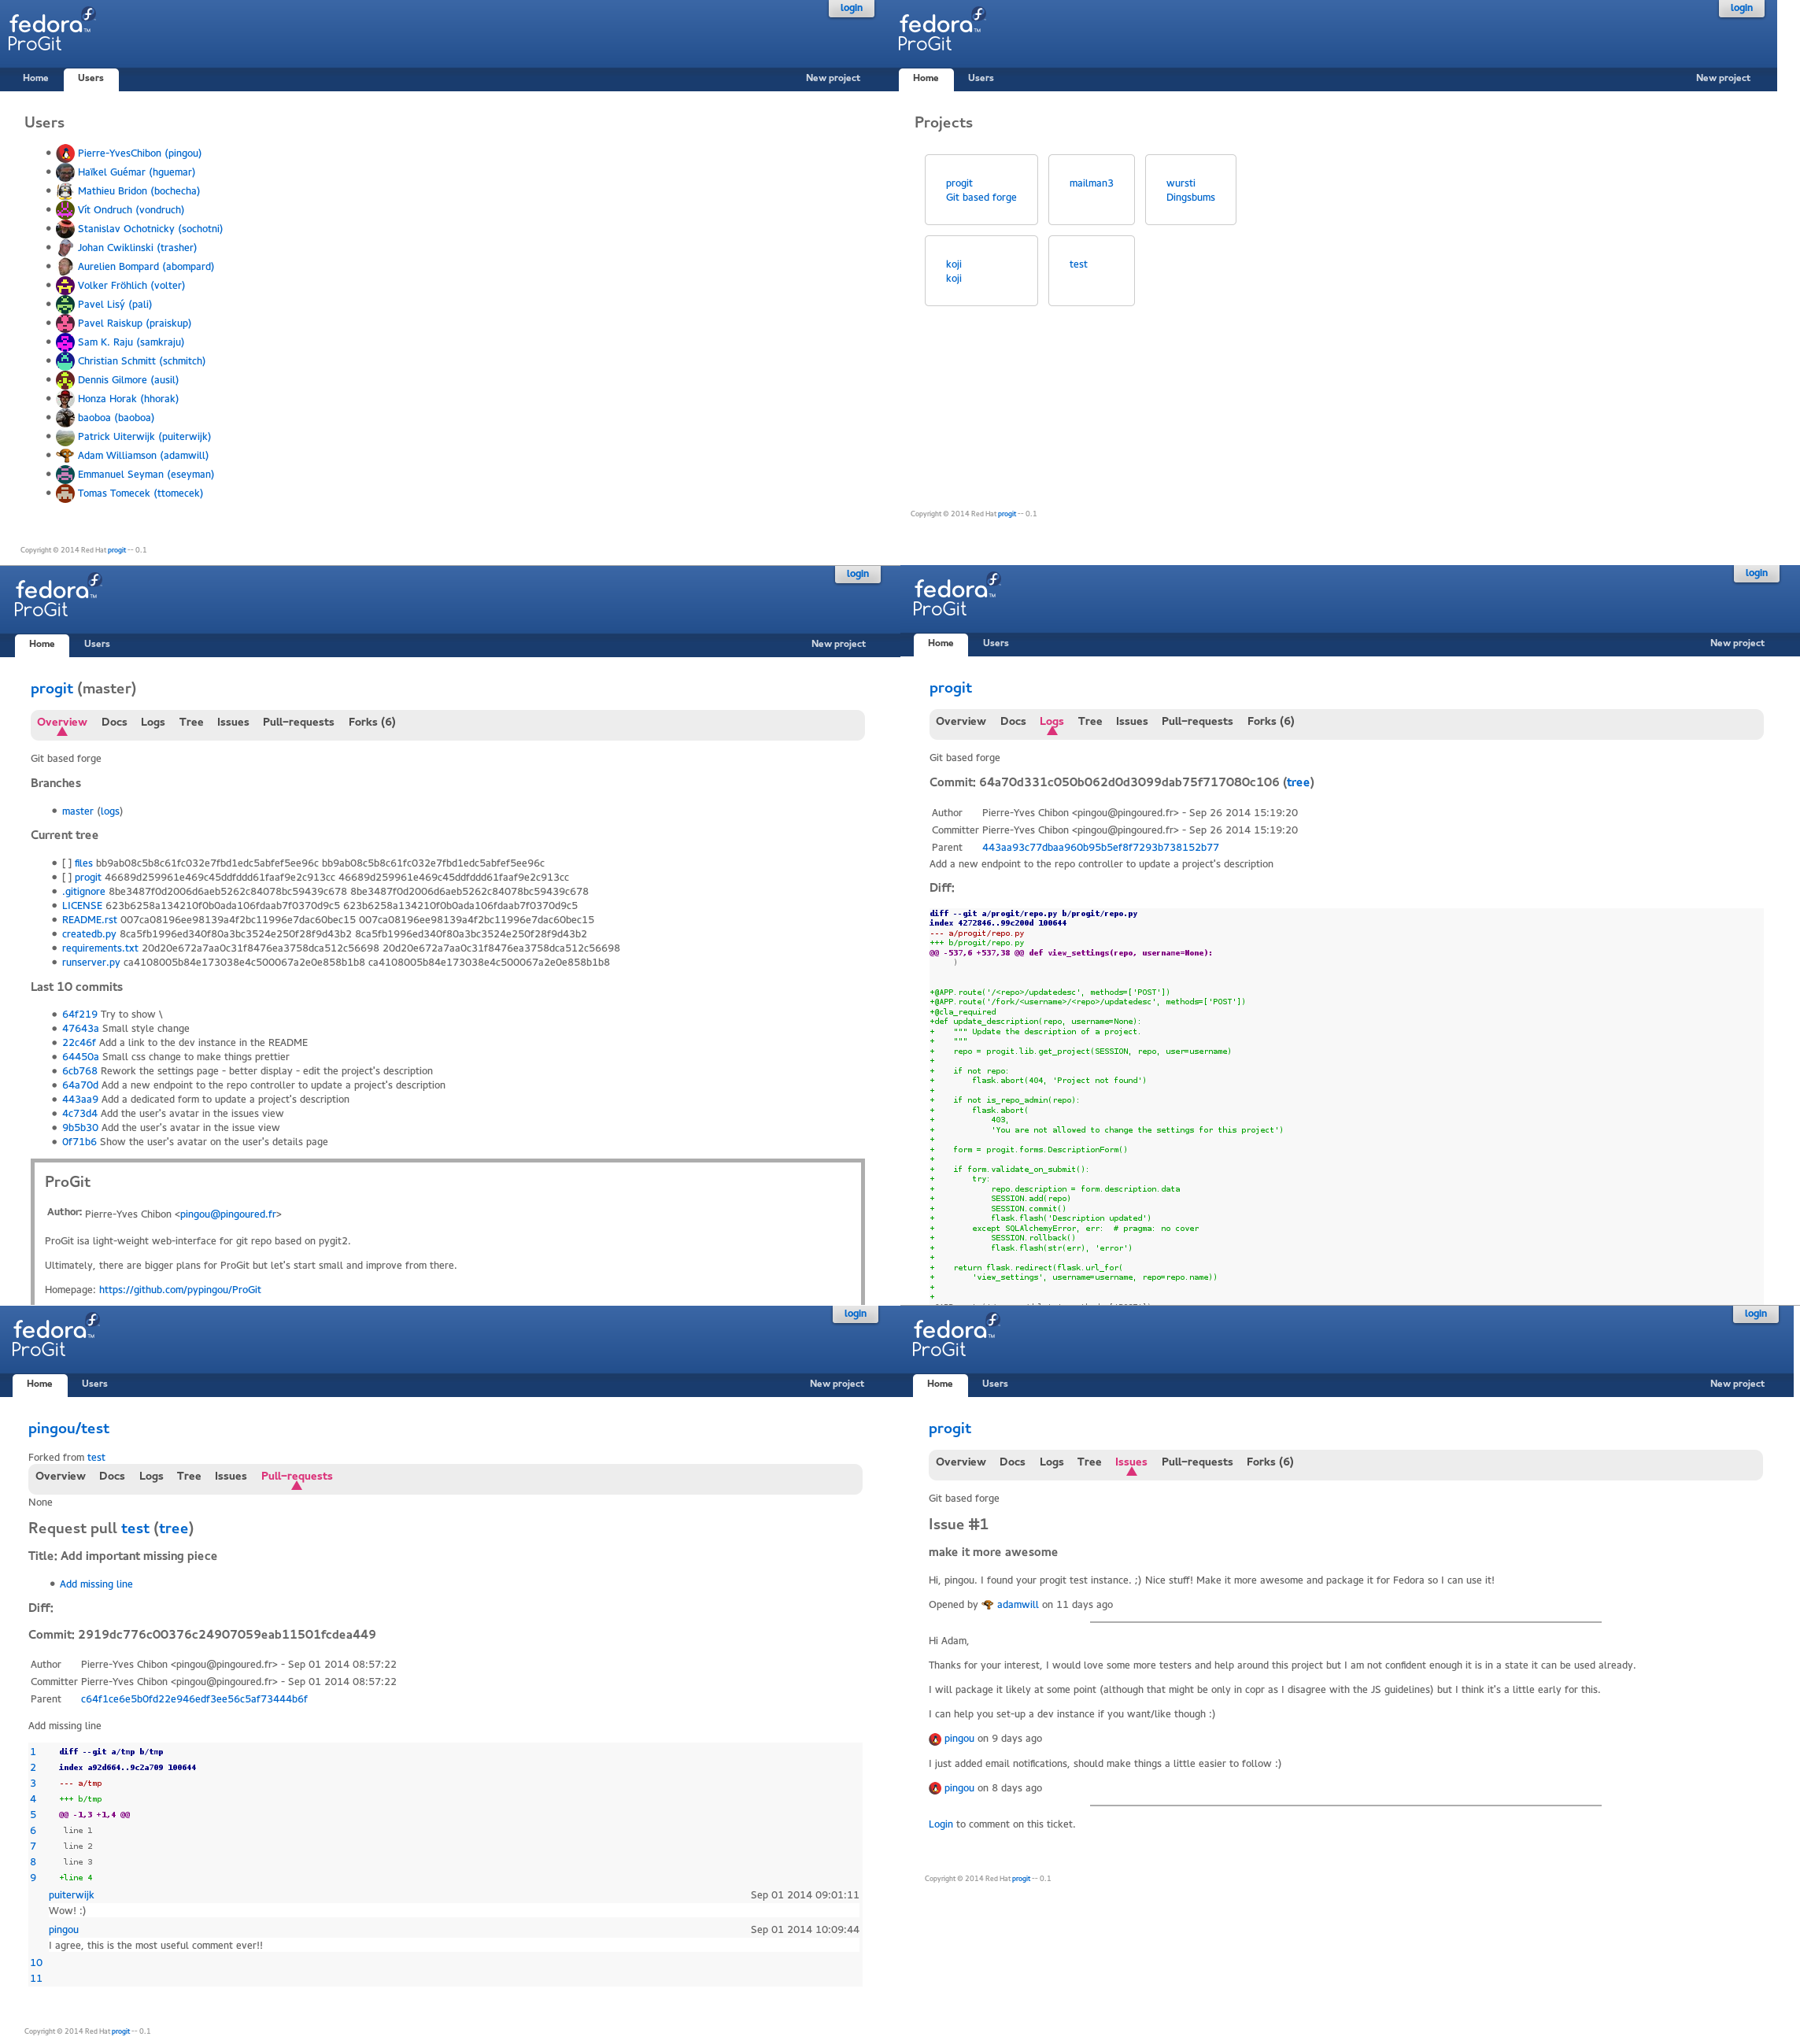Viewport: 1800px width, 2044px height.
Task: Click avatar next to Haïkel Guémar (hguemar)
Action: 65,172
